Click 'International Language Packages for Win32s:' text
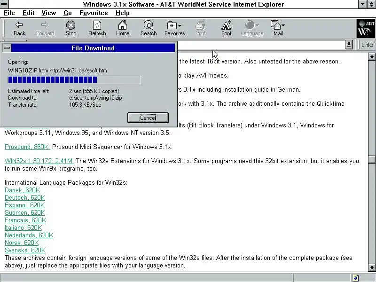Image resolution: width=376 pixels, height=282 pixels. pos(66,183)
